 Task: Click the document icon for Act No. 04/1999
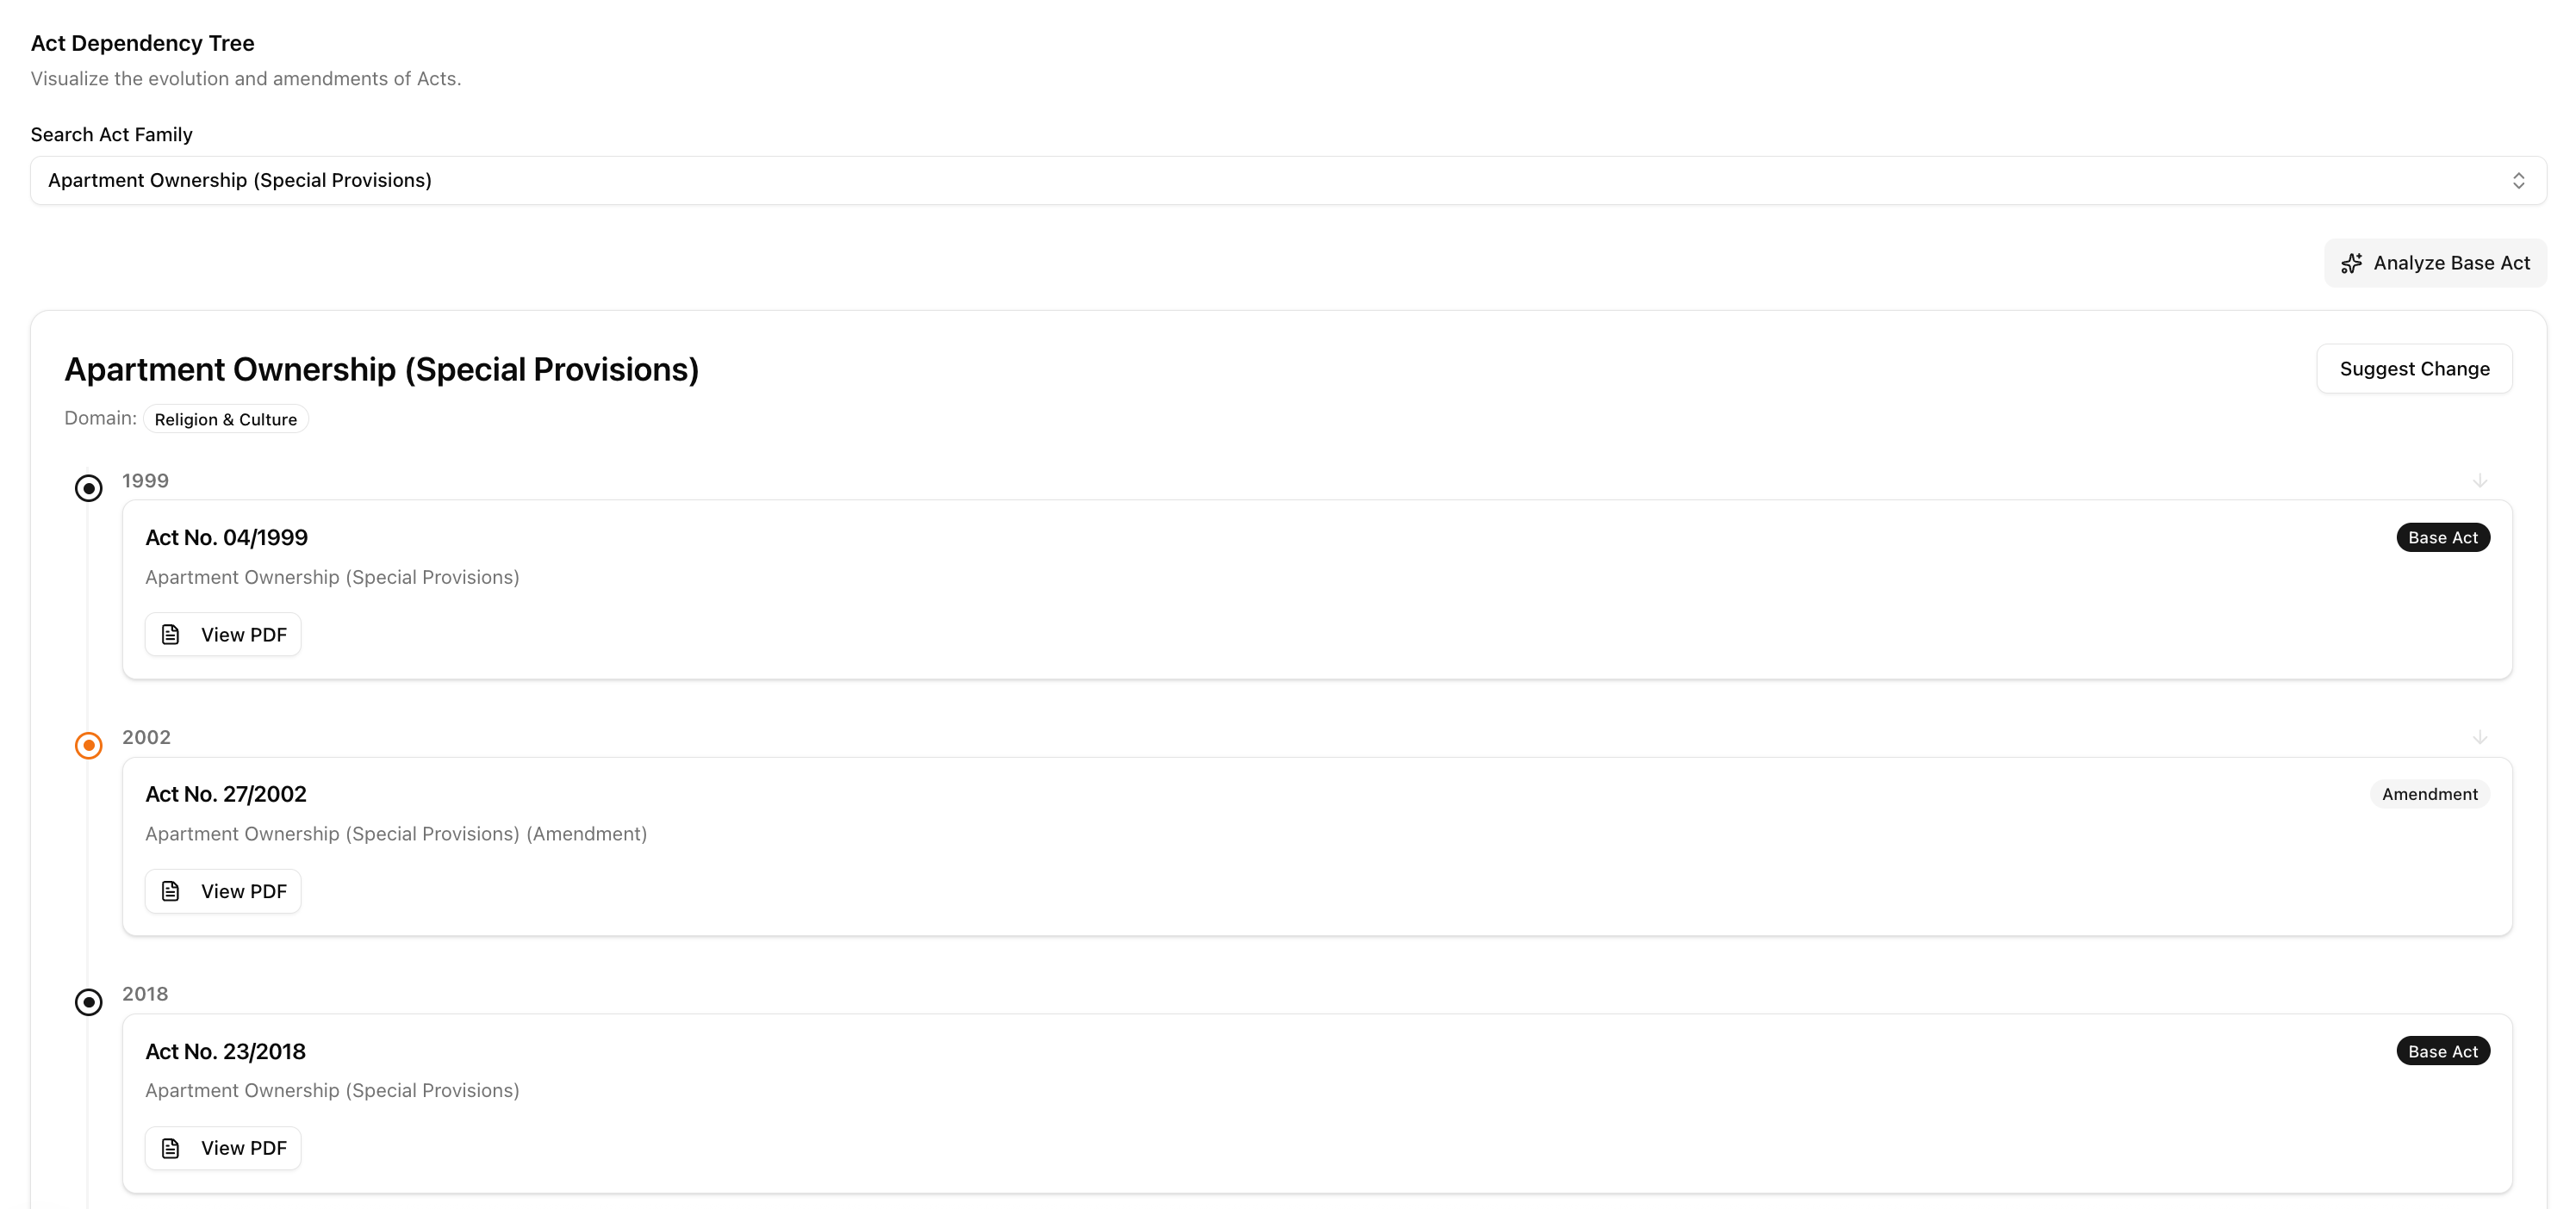171,635
